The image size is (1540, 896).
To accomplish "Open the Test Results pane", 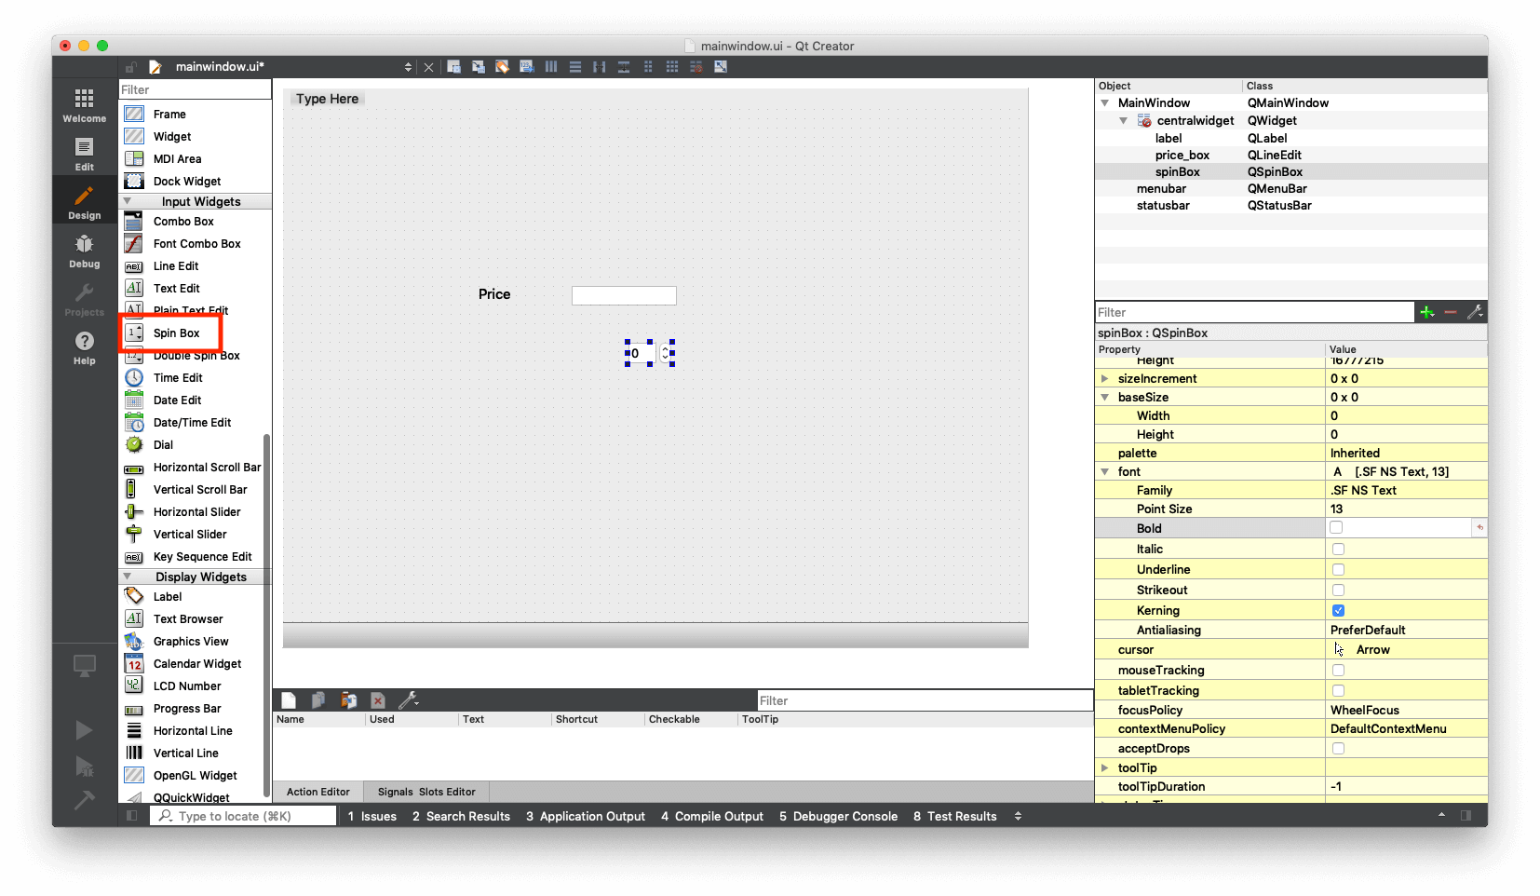I will (x=954, y=817).
